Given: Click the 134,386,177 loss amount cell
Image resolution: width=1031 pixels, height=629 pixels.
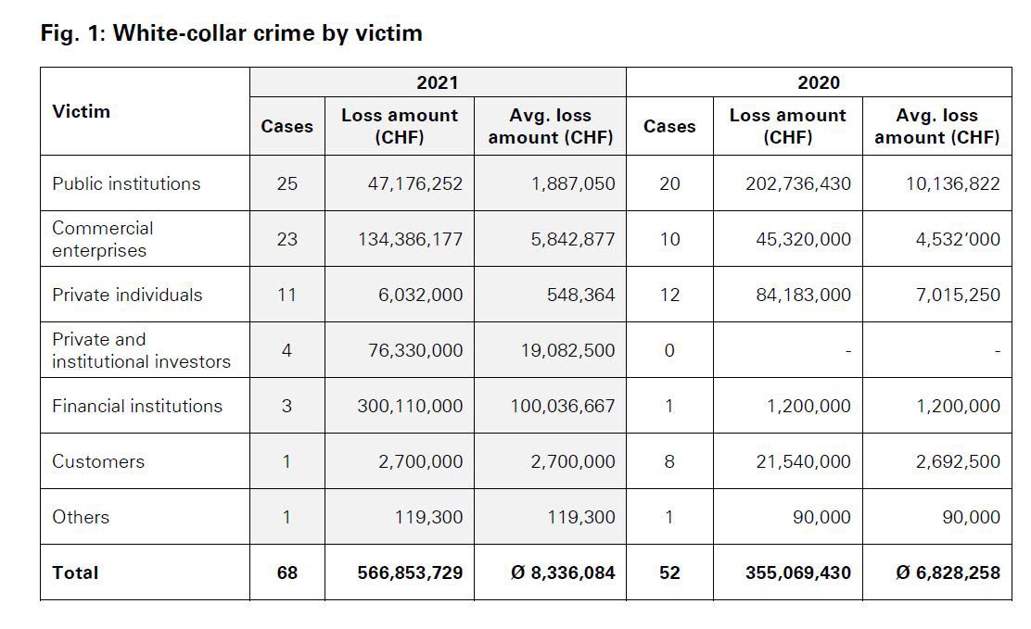Looking at the screenshot, I should pos(410,239).
